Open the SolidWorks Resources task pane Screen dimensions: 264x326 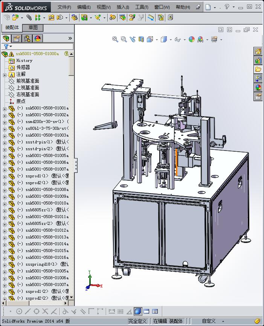pyautogui.click(x=258, y=52)
